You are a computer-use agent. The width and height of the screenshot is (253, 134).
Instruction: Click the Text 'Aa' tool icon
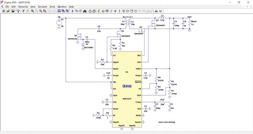tap(156, 11)
